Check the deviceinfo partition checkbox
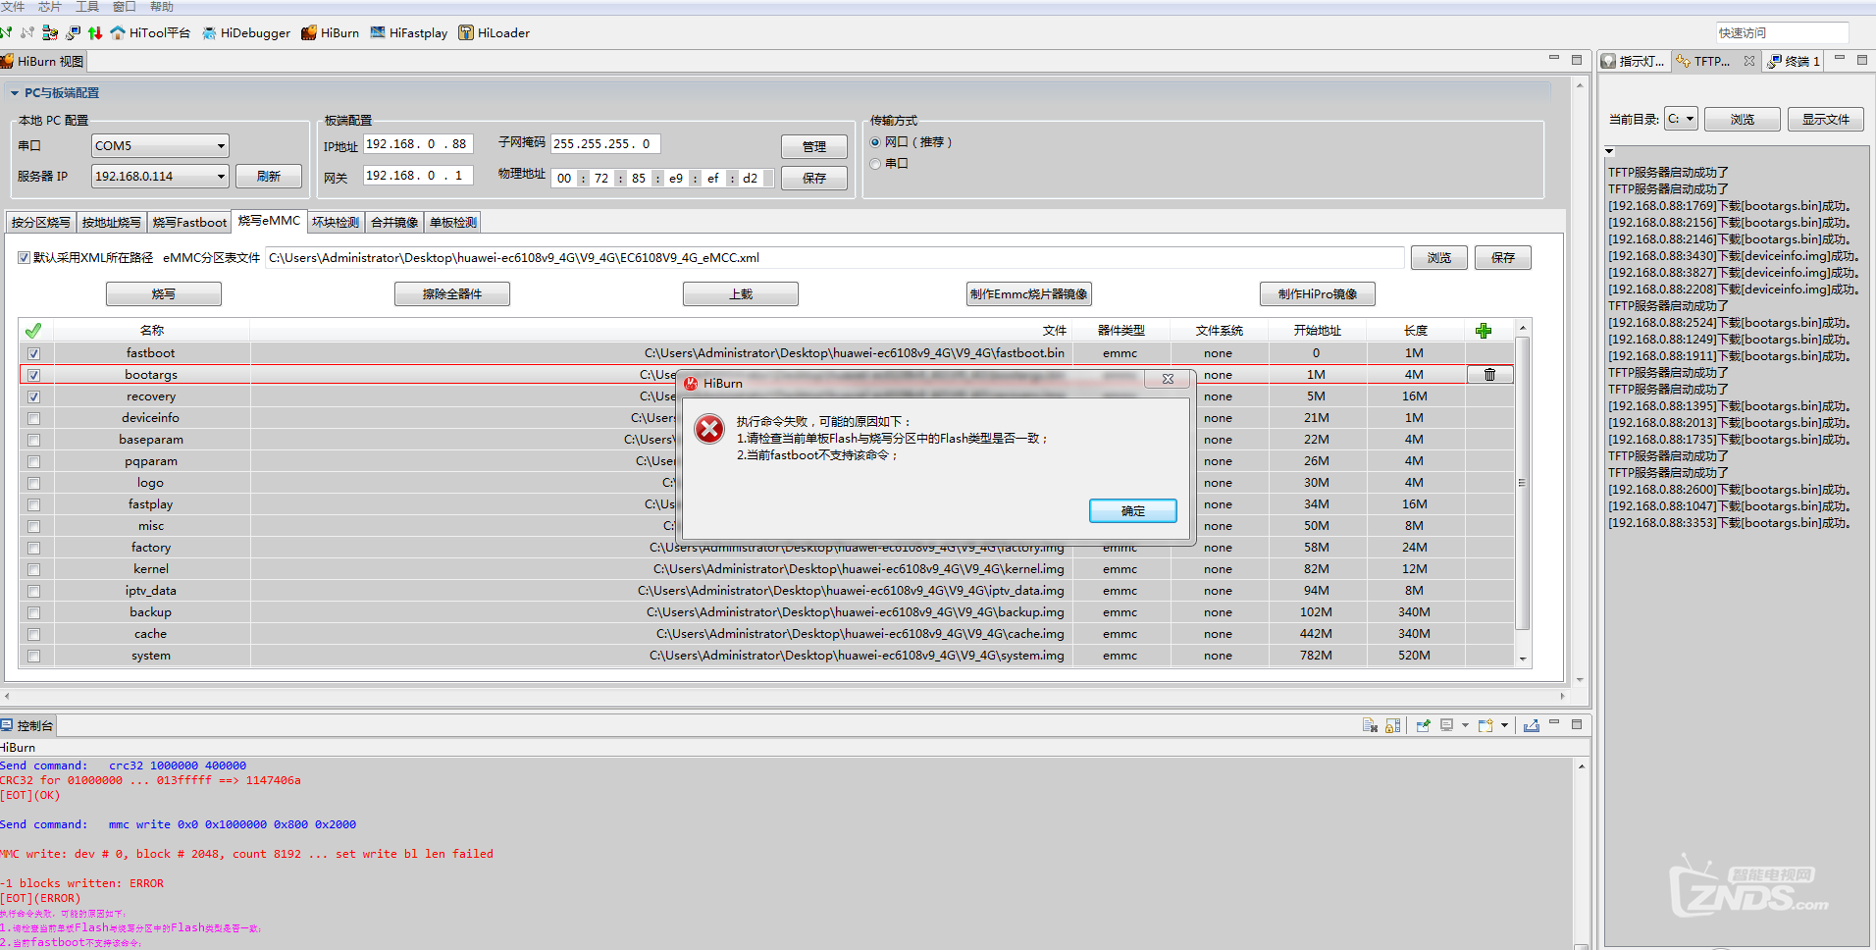The height and width of the screenshot is (950, 1876). 34,418
